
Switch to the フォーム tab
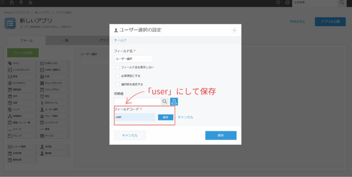[26, 40]
